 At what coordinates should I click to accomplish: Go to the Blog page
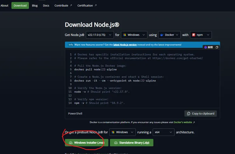point(35,5)
